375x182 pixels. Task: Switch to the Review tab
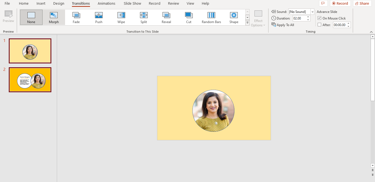173,3
